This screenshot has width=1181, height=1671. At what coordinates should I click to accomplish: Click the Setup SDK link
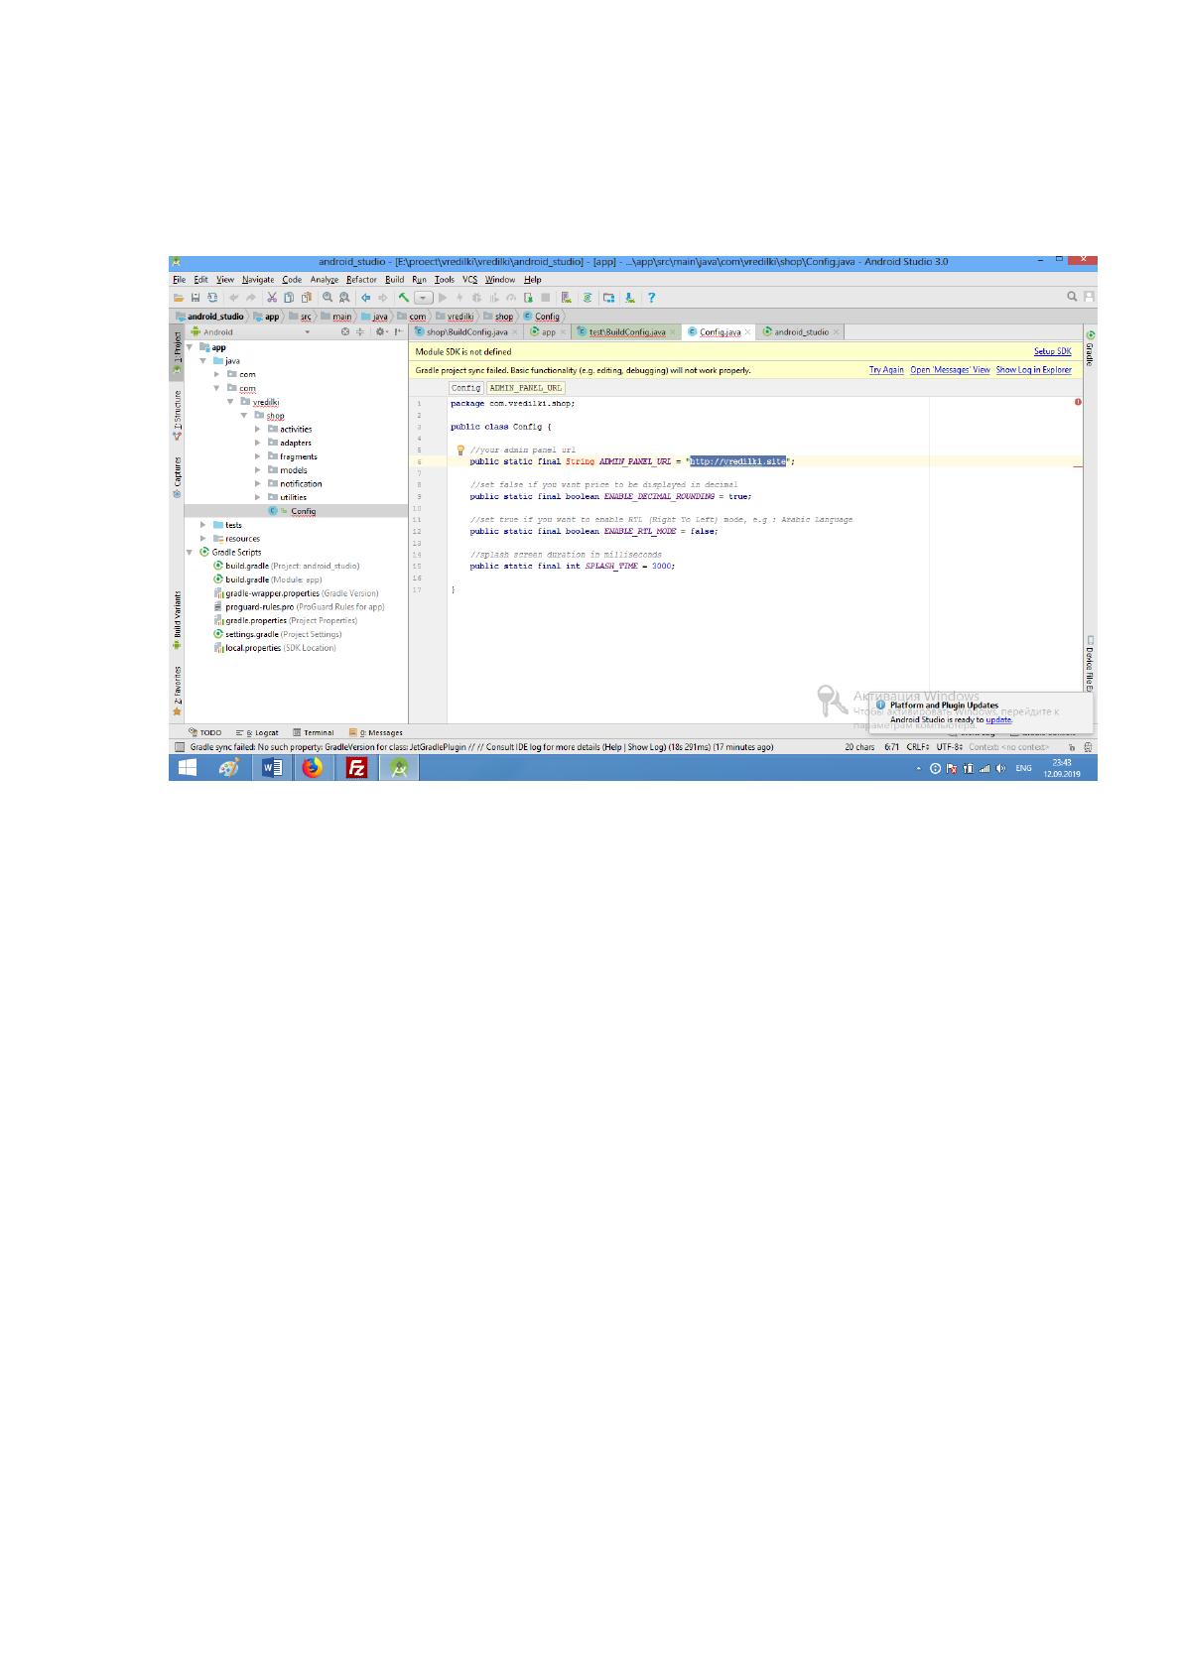pyautogui.click(x=1052, y=351)
